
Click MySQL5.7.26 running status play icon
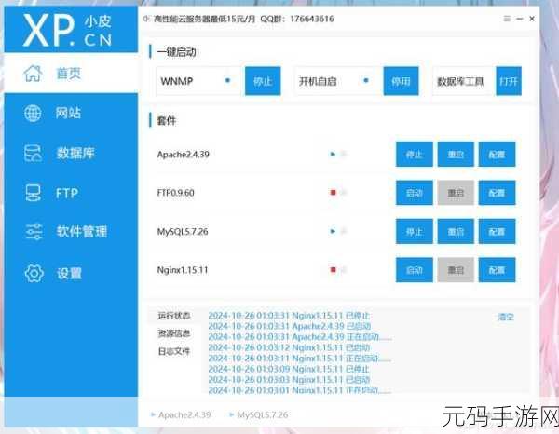[x=333, y=232]
